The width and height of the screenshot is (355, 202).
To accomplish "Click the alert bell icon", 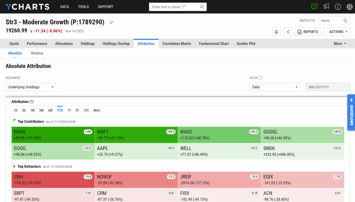I will pos(277,32).
